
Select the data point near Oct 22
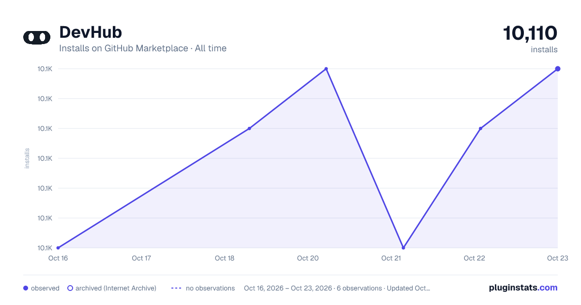pos(480,128)
